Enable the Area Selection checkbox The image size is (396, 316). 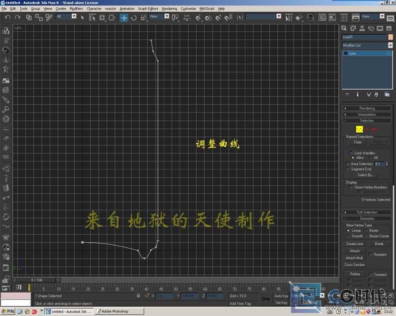click(x=348, y=164)
